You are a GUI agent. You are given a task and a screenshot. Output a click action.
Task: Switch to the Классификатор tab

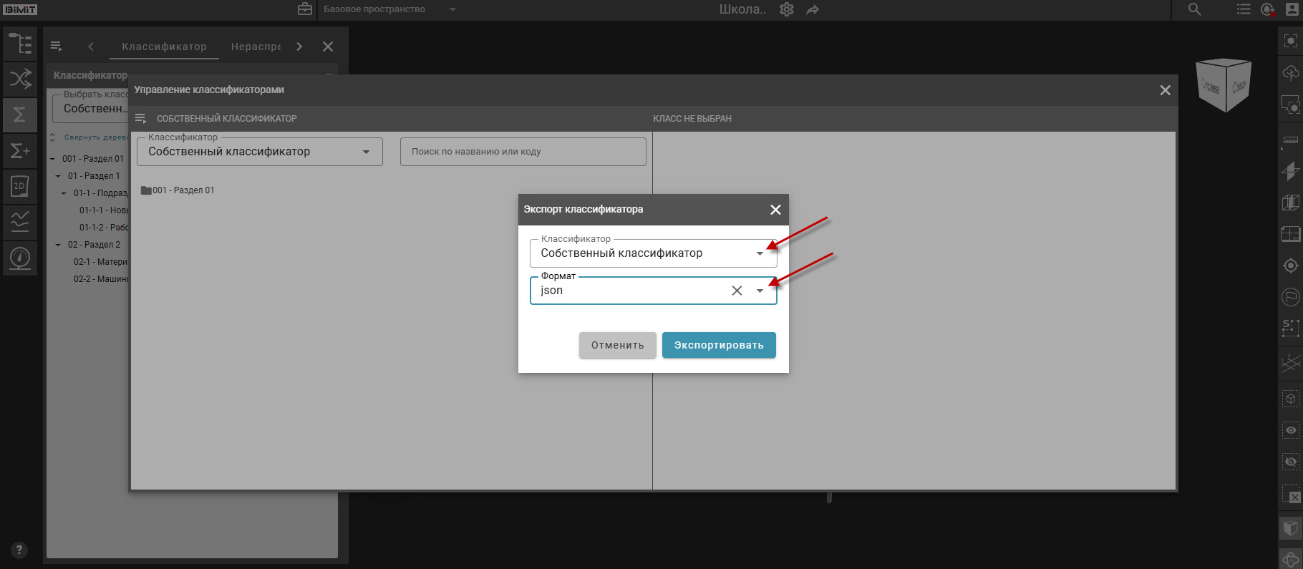pos(164,47)
